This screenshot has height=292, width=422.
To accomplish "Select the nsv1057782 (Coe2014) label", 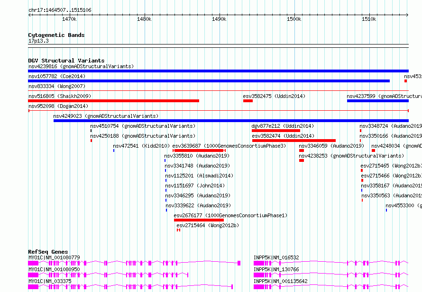I will point(57,76).
